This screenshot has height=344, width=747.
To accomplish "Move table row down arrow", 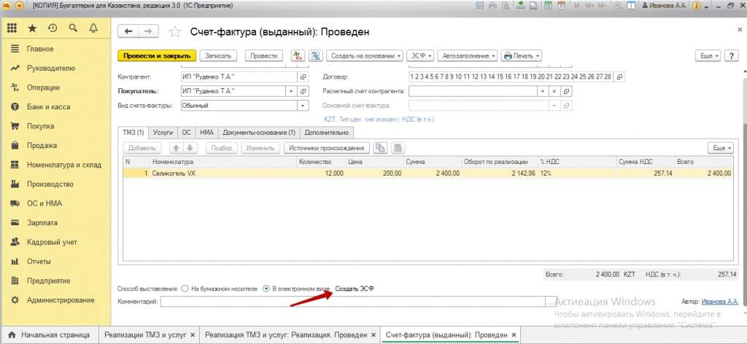I will [190, 148].
